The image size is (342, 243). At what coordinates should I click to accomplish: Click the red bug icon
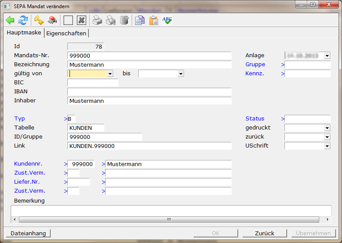click(52, 20)
